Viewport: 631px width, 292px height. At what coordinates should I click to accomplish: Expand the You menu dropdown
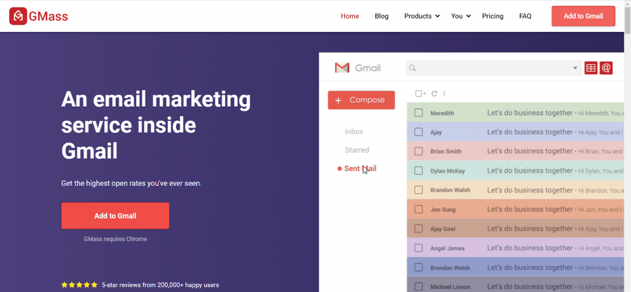point(461,16)
